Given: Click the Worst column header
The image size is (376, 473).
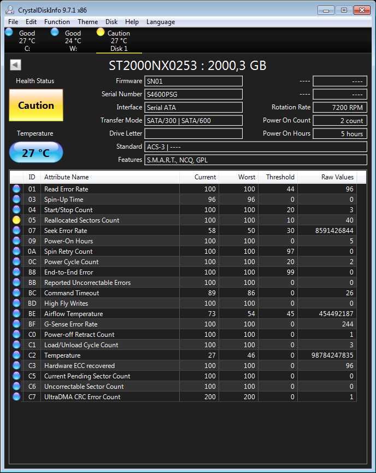Looking at the screenshot, I should pyautogui.click(x=238, y=177).
